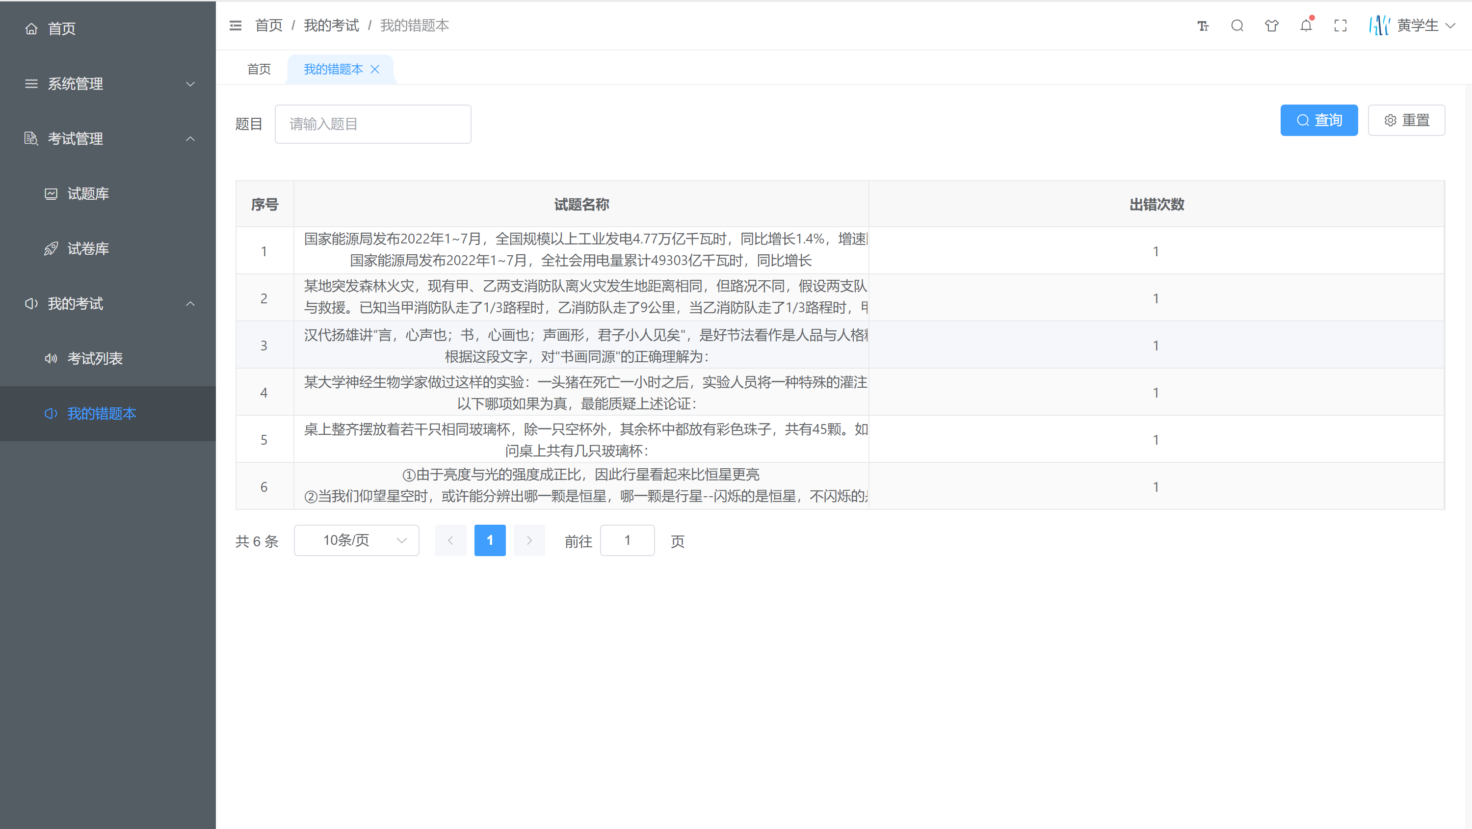Click the 我的考试 speaker icon
This screenshot has width=1472, height=829.
click(31, 304)
